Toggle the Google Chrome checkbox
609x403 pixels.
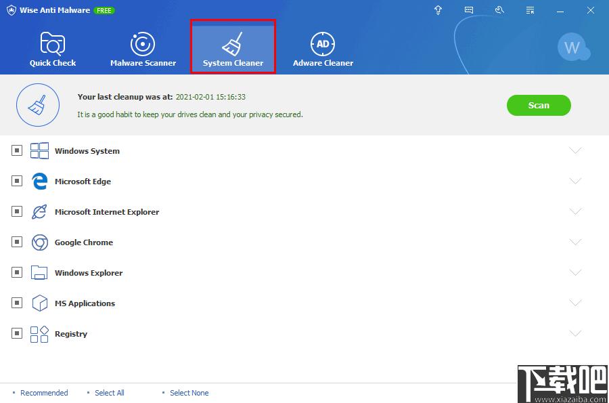click(17, 242)
